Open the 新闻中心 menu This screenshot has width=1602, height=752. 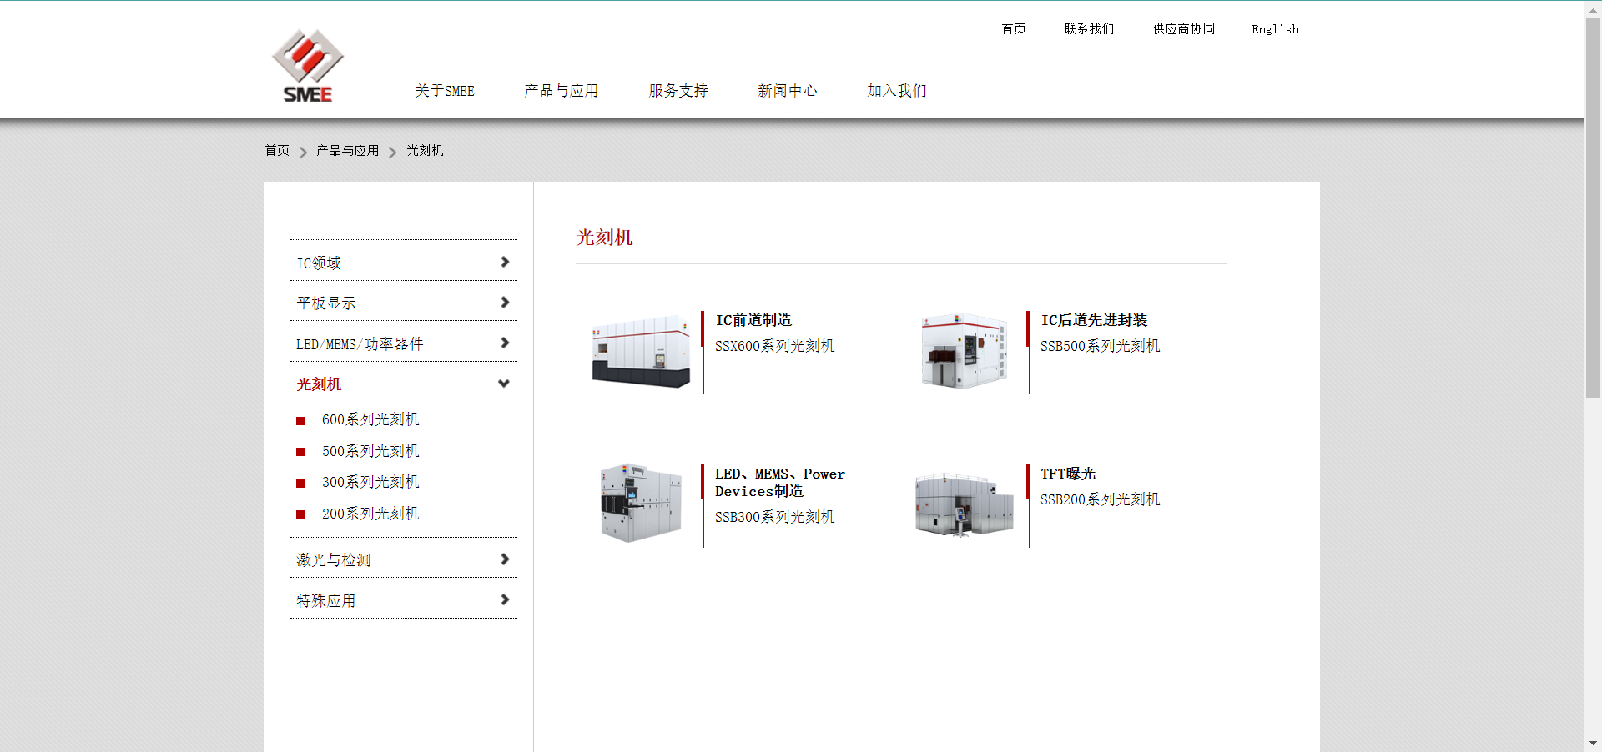tap(787, 91)
